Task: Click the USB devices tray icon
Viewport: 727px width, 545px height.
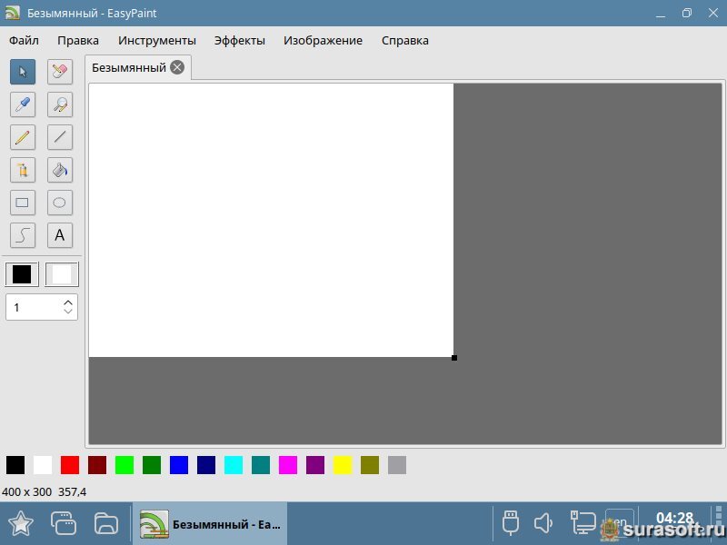Action: [x=511, y=523]
